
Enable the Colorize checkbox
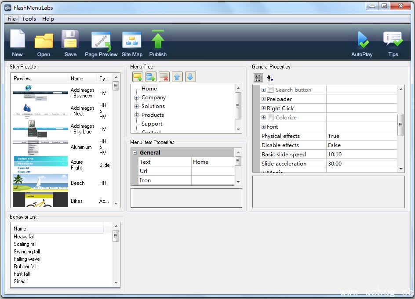pos(271,118)
